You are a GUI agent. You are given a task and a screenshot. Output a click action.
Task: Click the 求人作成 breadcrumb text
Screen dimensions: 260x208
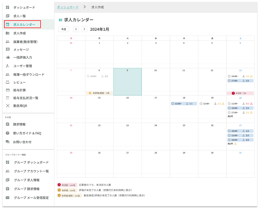pos(97,7)
